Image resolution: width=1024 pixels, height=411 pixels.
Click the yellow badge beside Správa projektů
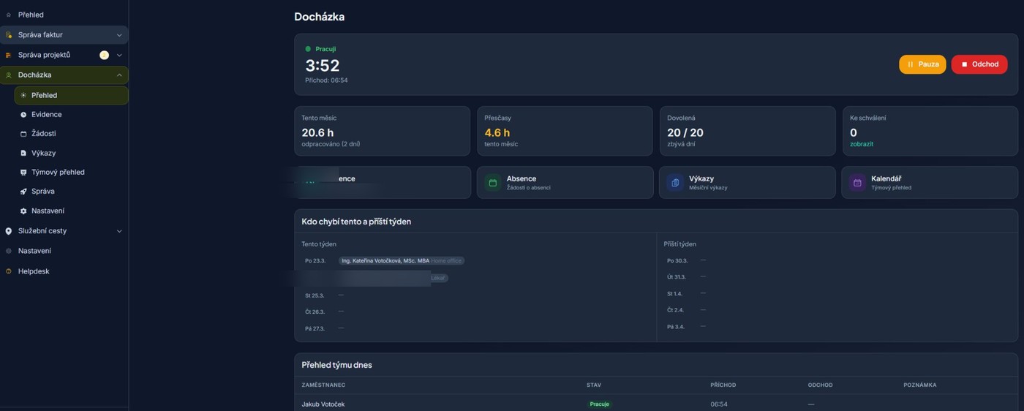pyautogui.click(x=104, y=55)
